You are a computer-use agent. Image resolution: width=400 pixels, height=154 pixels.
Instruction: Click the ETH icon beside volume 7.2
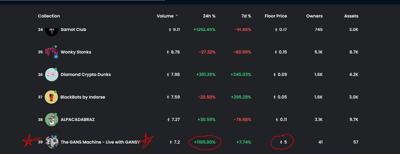click(x=171, y=142)
